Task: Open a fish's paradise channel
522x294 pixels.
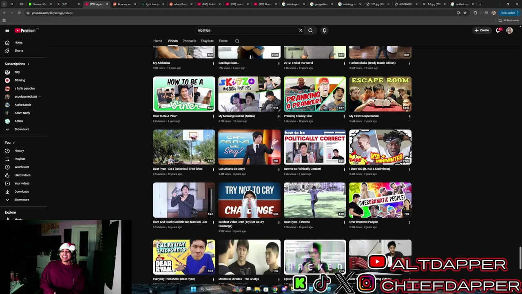Action: point(24,89)
